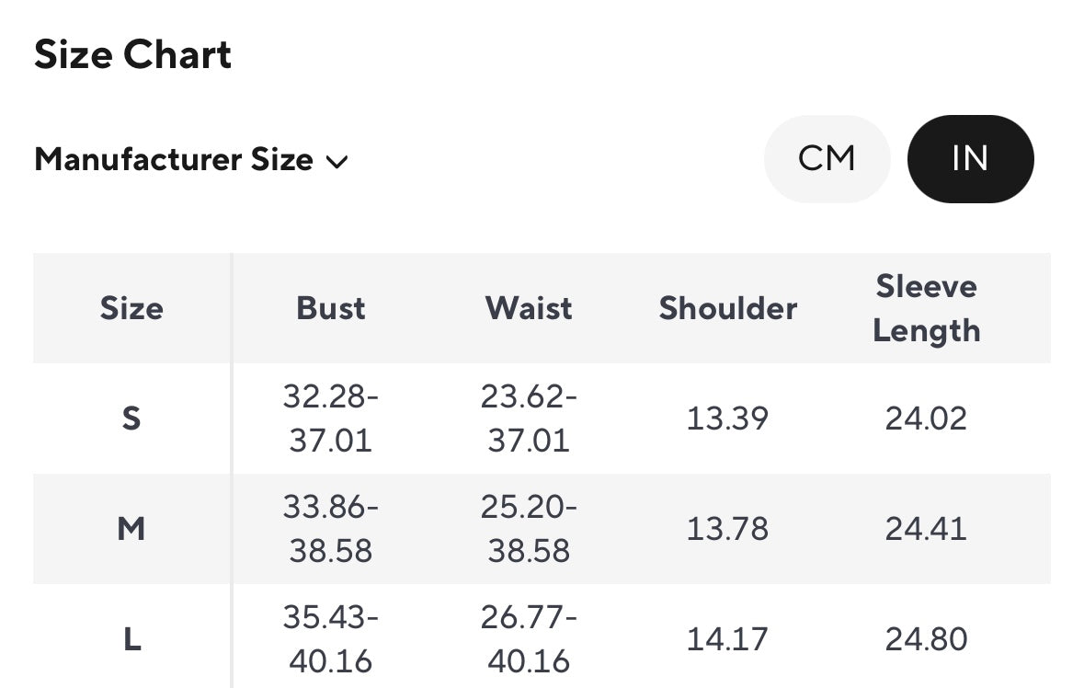Screen dimensions: 1084x688
Task: Click shoulder value 14.17 for size L
Action: click(x=727, y=639)
